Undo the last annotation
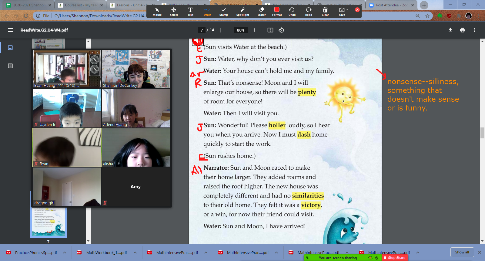This screenshot has width=485, height=261. [292, 12]
